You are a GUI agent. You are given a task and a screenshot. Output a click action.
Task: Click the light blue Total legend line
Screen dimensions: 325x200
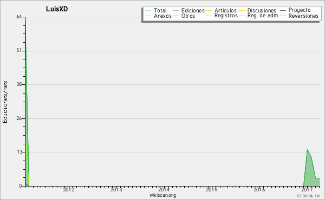coord(148,10)
